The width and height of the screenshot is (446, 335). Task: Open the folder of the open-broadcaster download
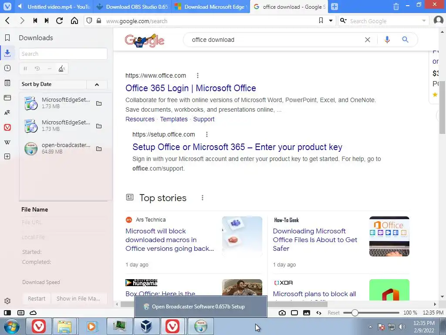99,149
